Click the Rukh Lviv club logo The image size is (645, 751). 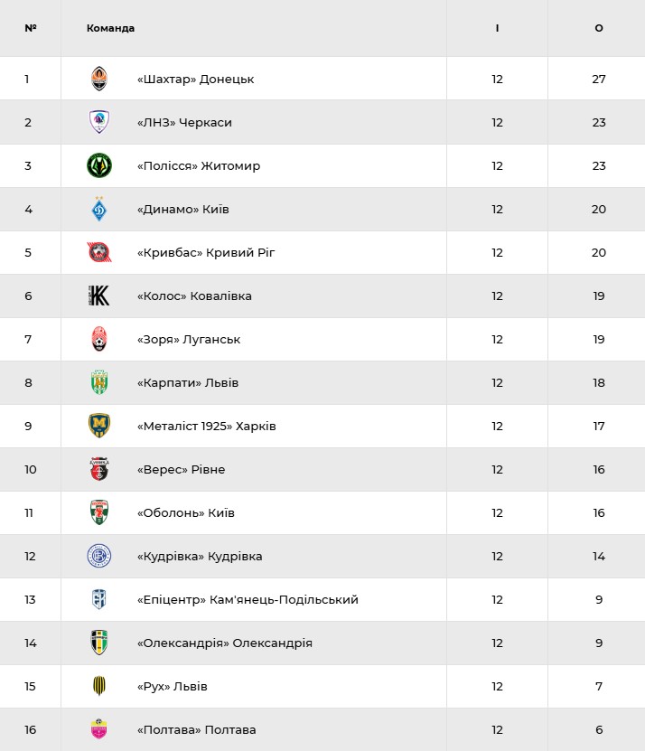pos(98,686)
